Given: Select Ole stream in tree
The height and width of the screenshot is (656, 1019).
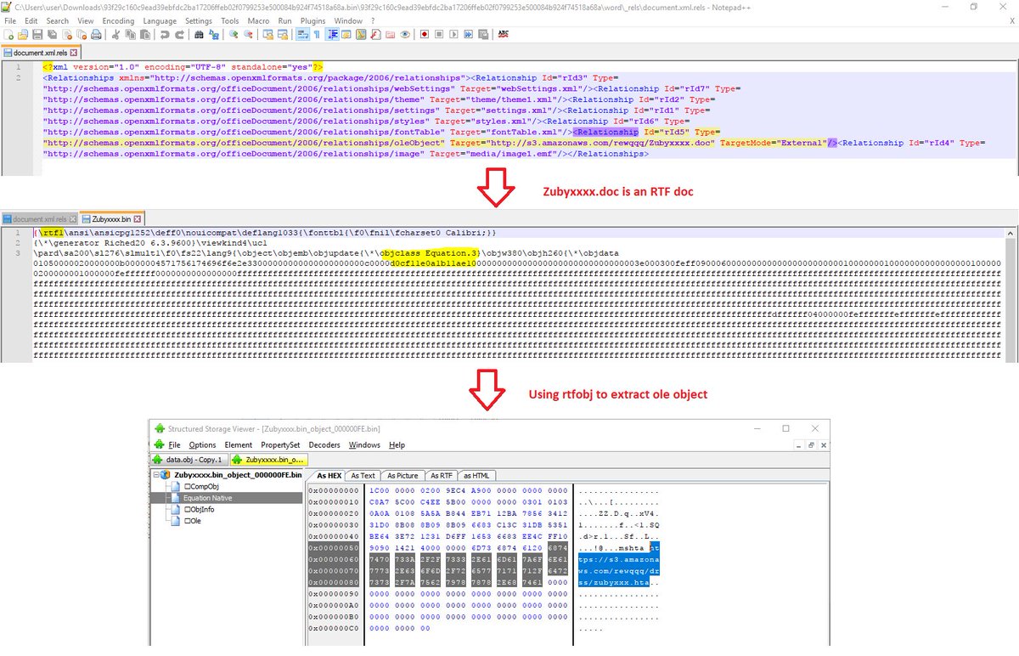Looking at the screenshot, I should 192,520.
